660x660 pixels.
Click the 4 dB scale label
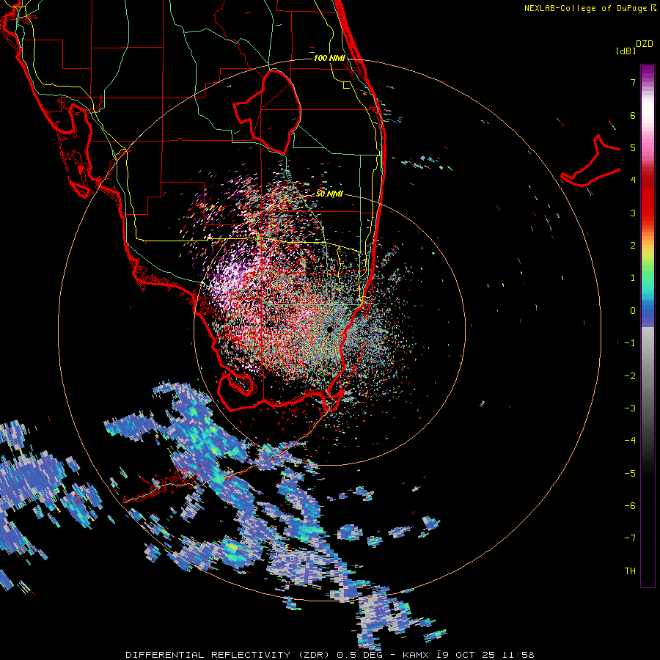point(633,180)
